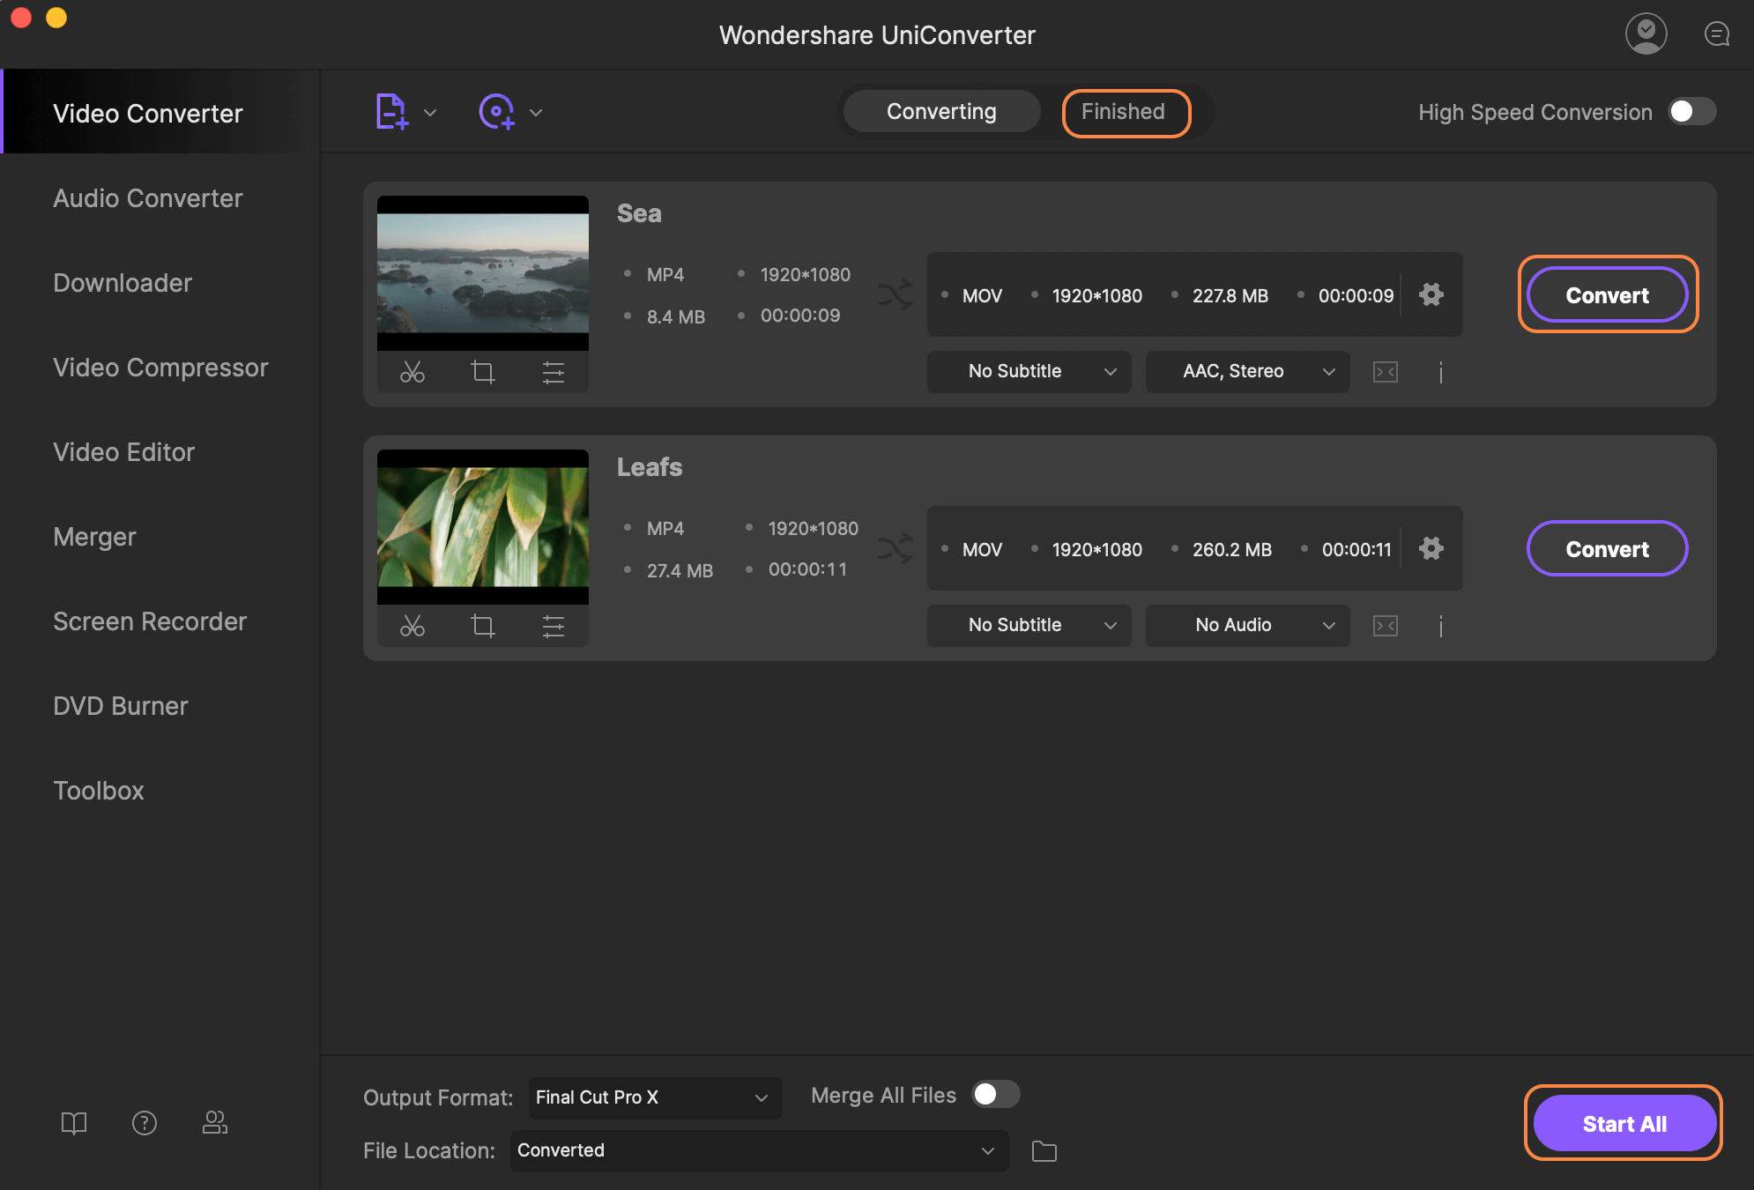
Task: Click the audio/filter adjust icon on Sea video
Action: 553,372
